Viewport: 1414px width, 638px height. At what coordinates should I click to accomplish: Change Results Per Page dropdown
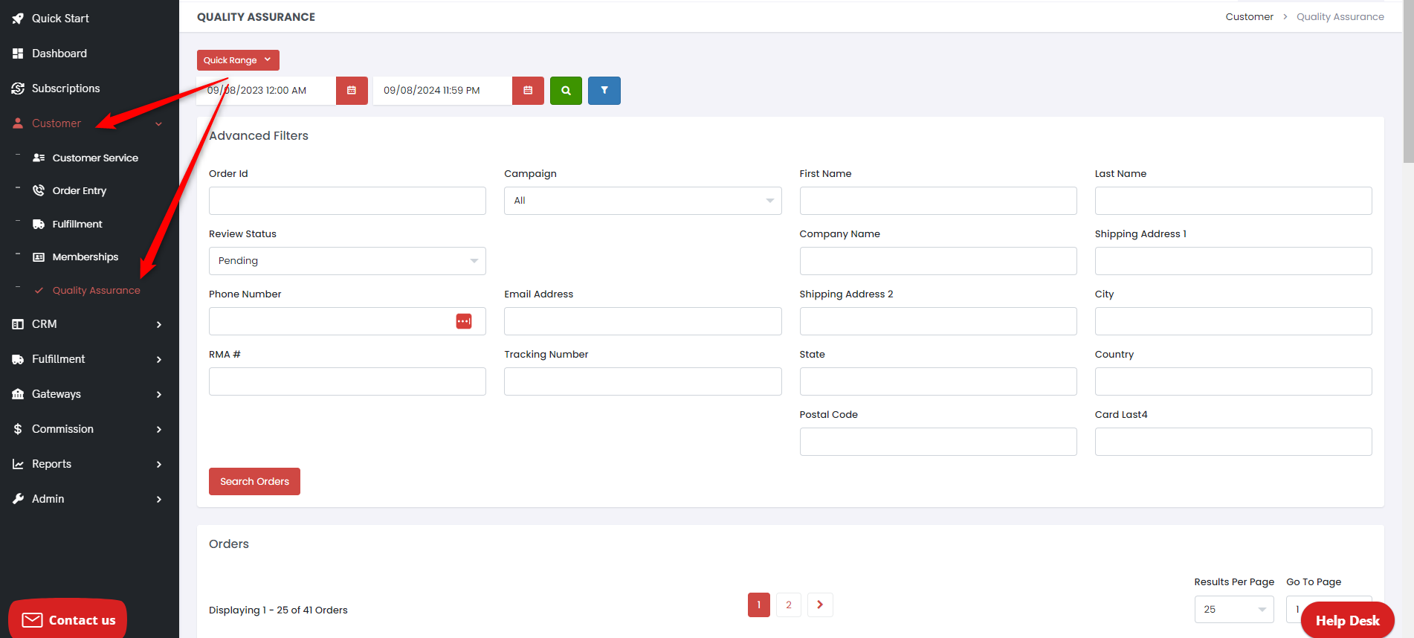tap(1233, 609)
